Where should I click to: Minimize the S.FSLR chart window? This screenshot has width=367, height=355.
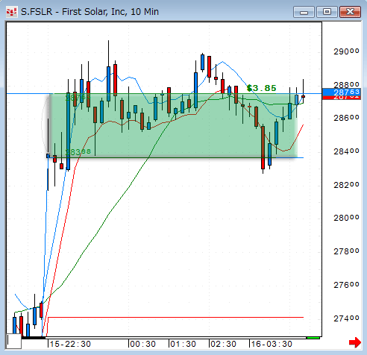click(x=304, y=12)
